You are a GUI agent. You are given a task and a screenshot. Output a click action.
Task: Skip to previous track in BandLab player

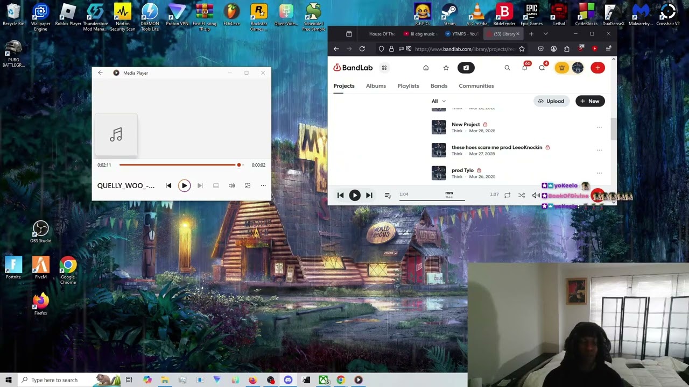coord(340,195)
